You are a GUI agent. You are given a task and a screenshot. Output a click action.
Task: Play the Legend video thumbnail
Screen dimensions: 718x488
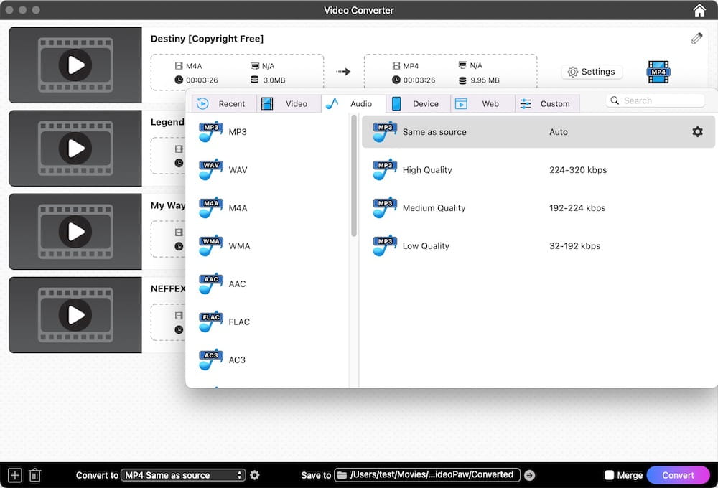click(x=75, y=148)
